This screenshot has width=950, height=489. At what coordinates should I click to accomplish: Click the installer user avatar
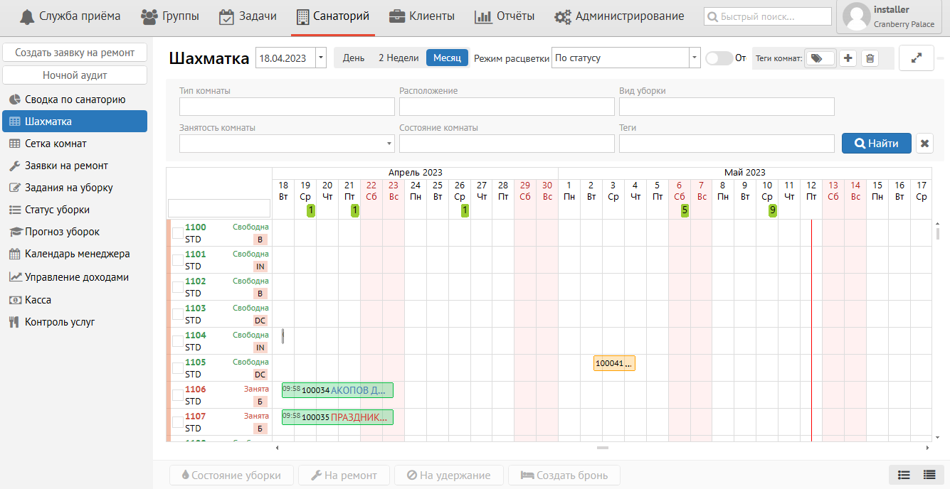[x=856, y=17]
